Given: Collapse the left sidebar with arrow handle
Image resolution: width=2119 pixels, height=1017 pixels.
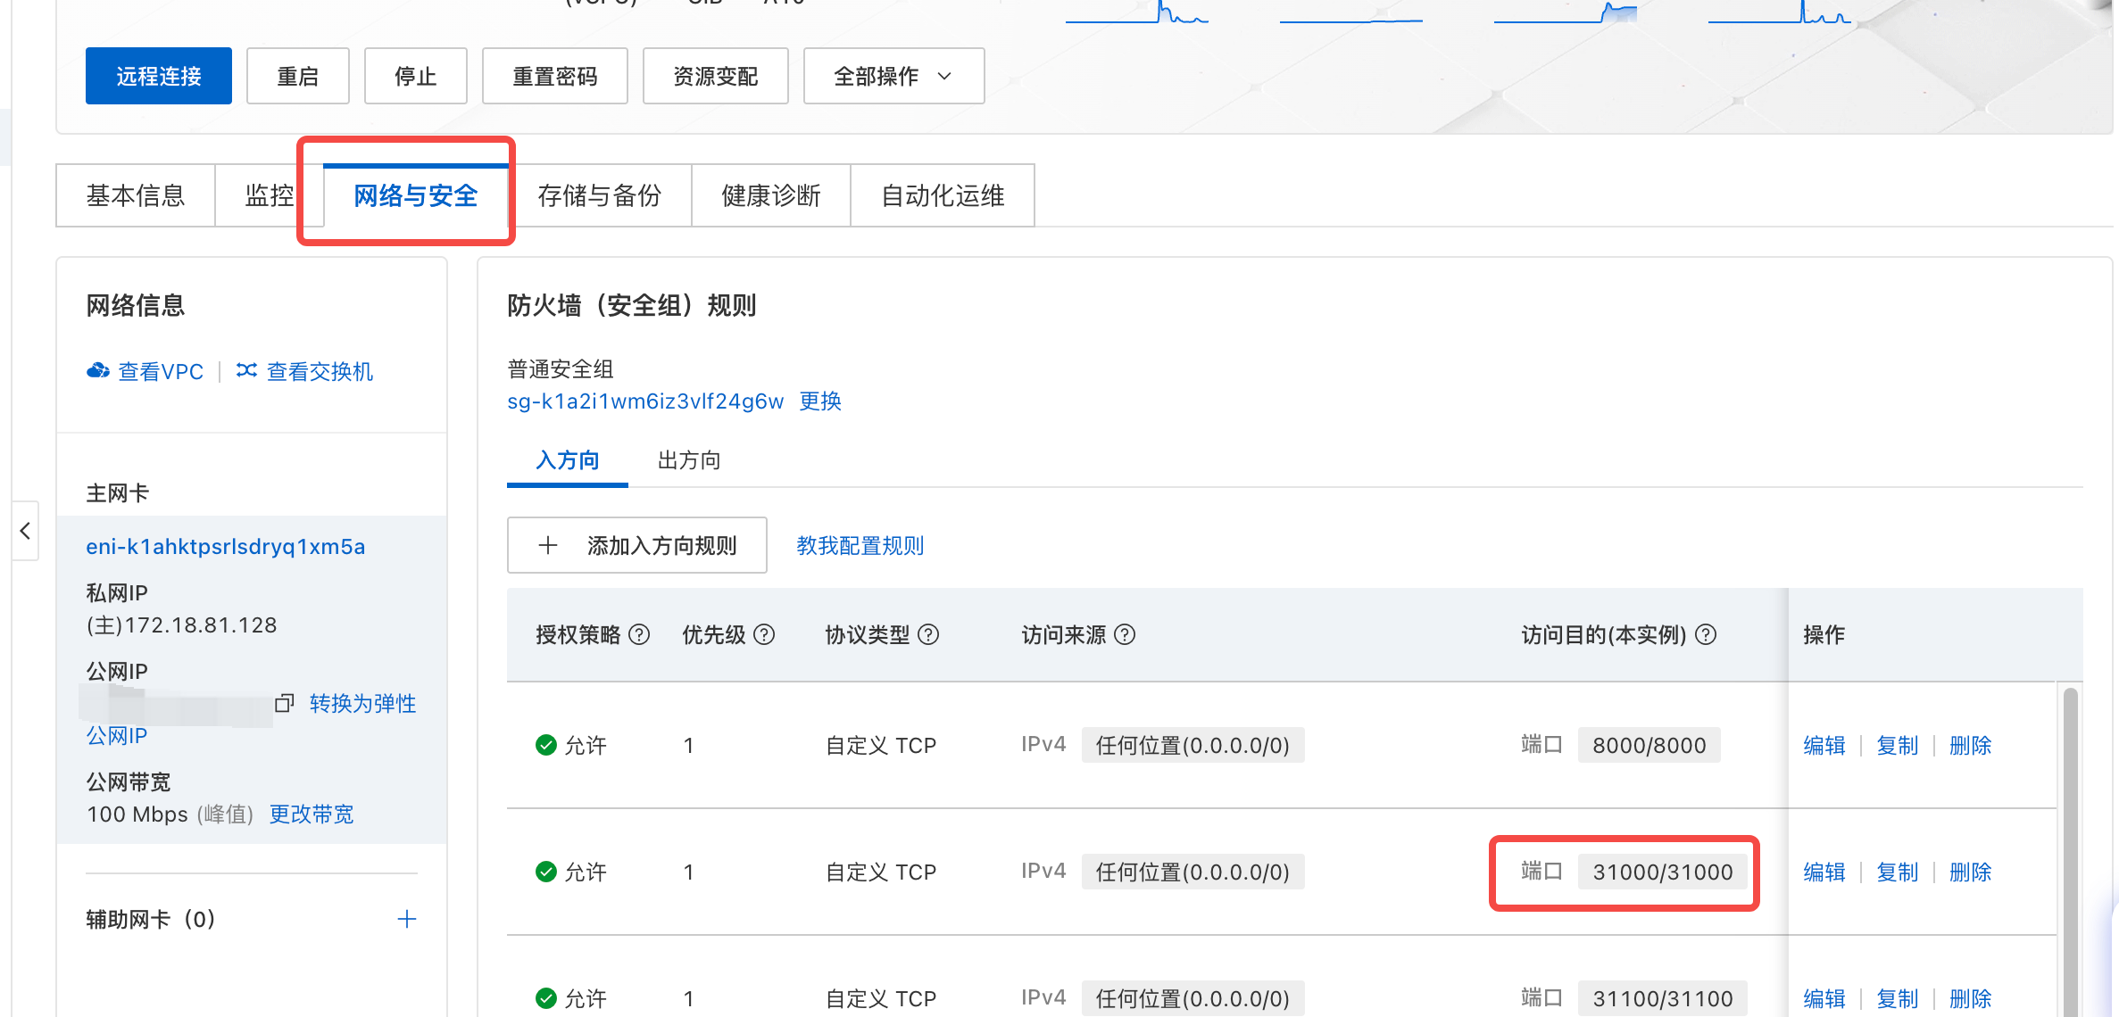Looking at the screenshot, I should (x=25, y=531).
